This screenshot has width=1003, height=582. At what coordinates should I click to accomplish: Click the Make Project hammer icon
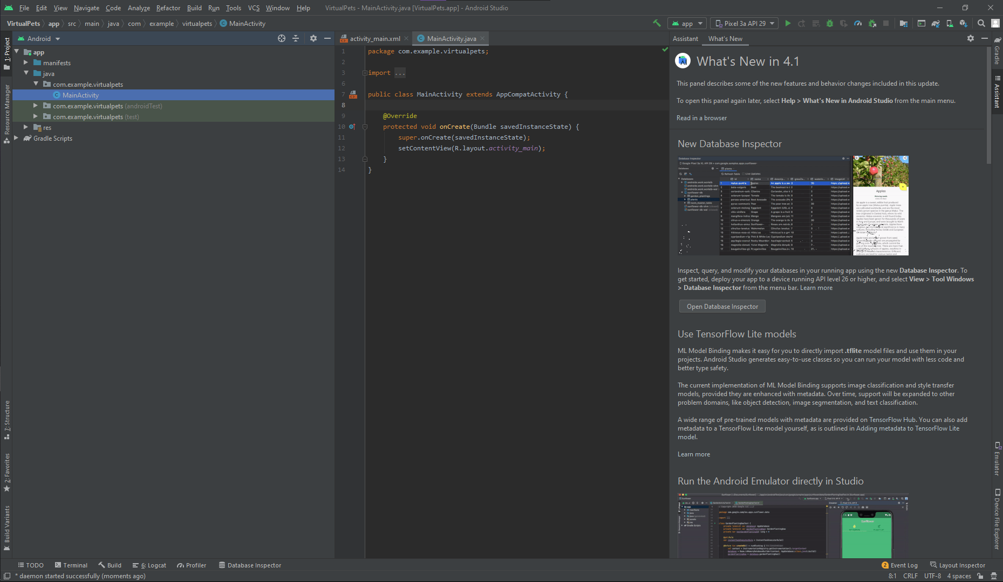[657, 23]
